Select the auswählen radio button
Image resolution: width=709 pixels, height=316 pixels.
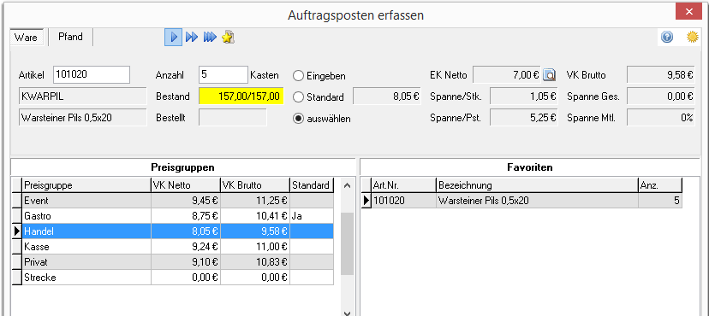[298, 119]
